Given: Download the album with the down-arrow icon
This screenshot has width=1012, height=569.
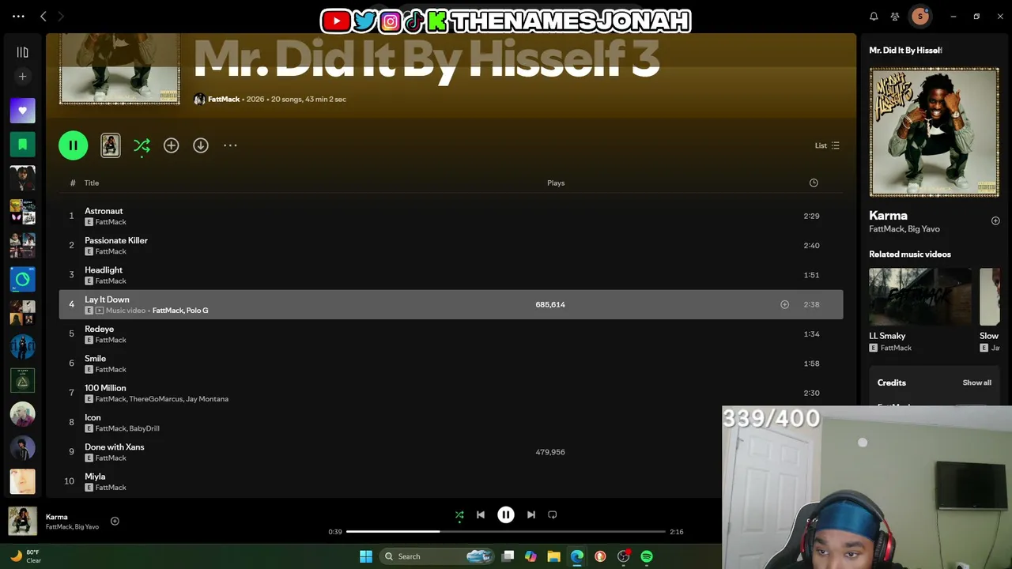Looking at the screenshot, I should coord(201,145).
